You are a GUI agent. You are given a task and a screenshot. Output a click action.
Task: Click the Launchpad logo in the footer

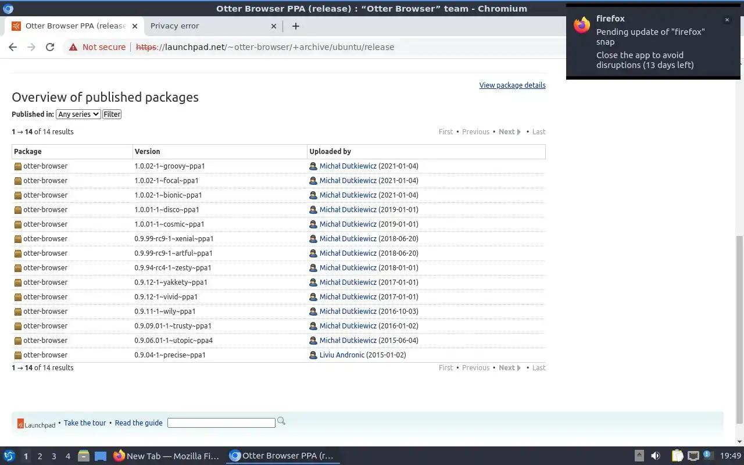point(36,424)
